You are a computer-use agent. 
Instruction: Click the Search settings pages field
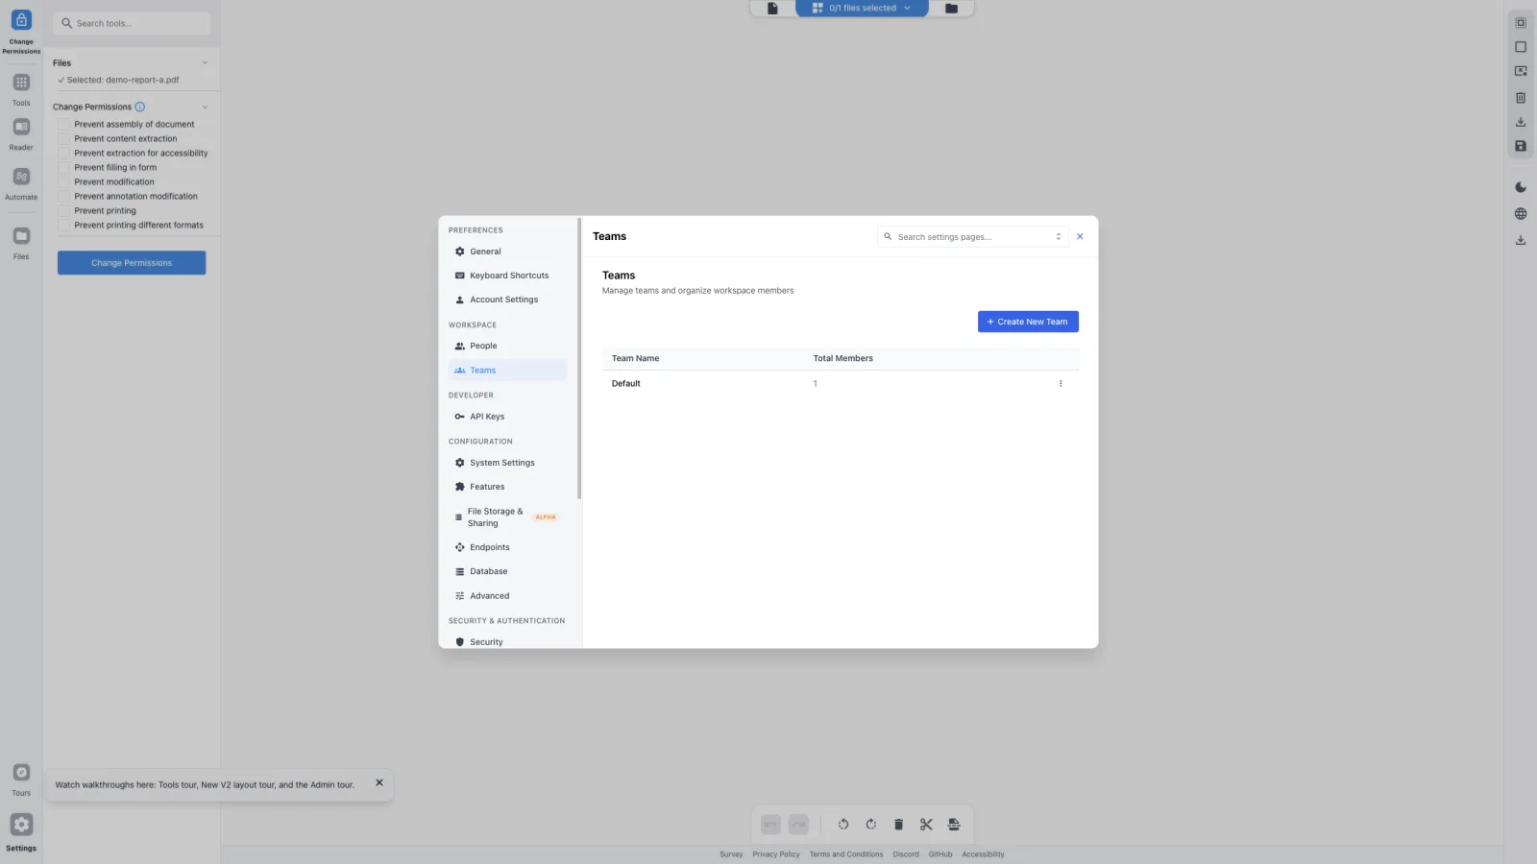972,236
